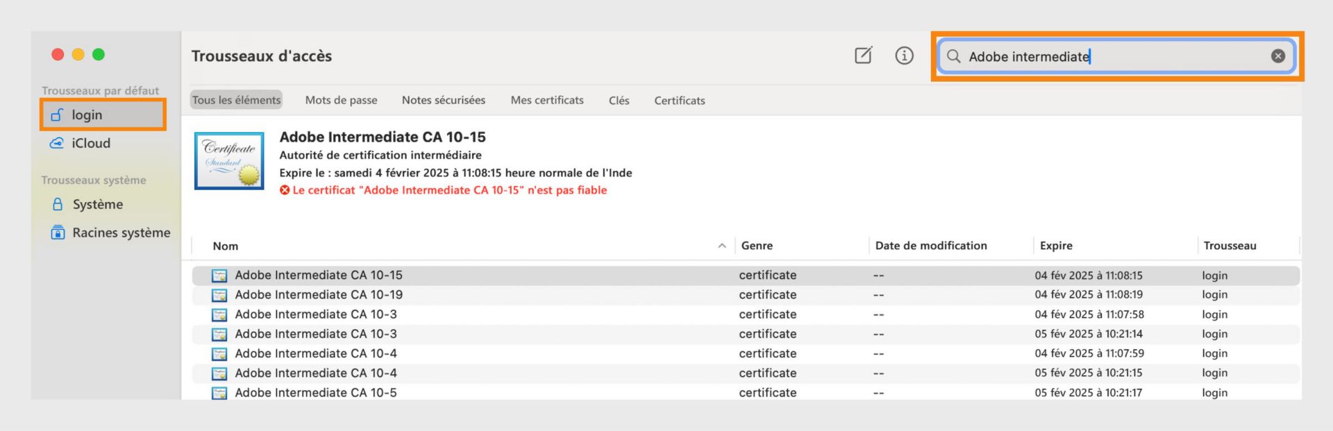Screen dimensions: 1333x431
Task: Click the large Certificate Standard thumbnail
Action: coord(229,161)
